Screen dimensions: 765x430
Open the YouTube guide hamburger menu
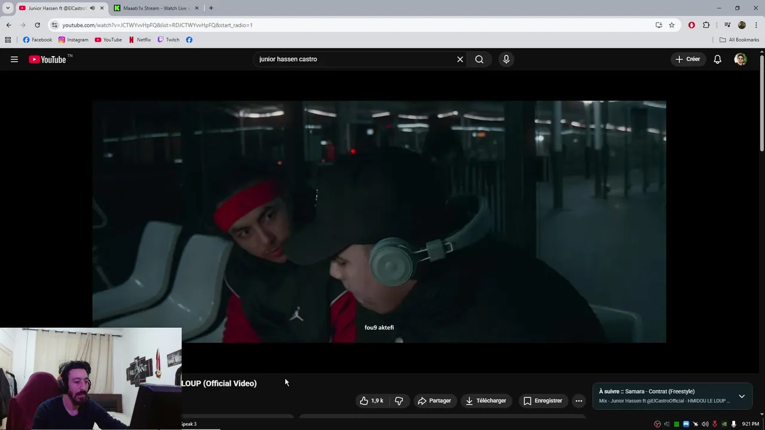pyautogui.click(x=14, y=59)
